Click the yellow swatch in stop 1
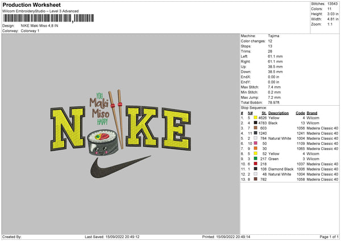Screen dimensions: 341x241 [x=256, y=118]
